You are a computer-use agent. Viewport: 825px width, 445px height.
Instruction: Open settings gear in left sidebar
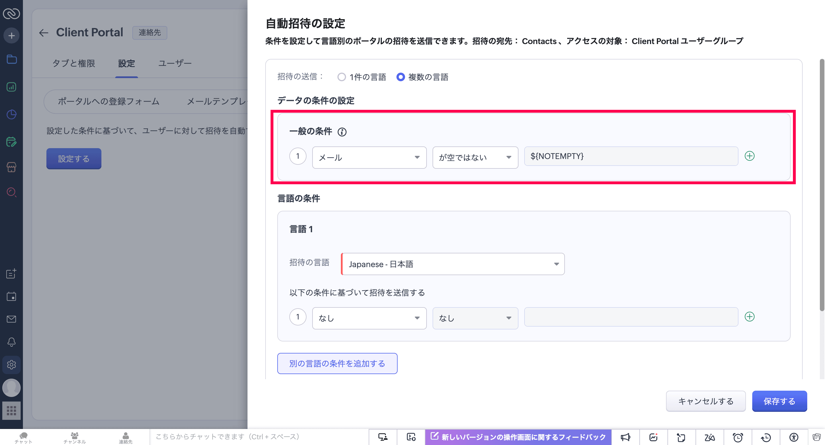(11, 365)
